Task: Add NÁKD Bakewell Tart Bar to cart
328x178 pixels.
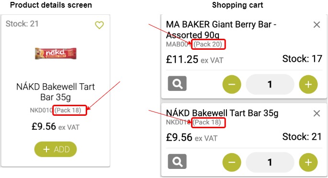Action: click(56, 149)
